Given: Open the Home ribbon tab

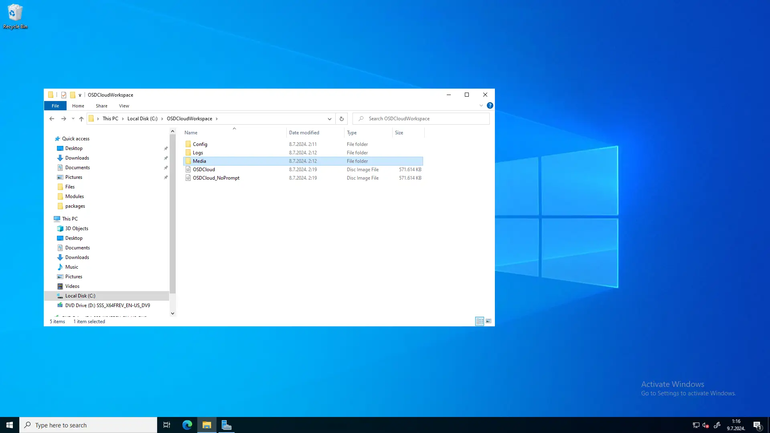Looking at the screenshot, I should (78, 106).
